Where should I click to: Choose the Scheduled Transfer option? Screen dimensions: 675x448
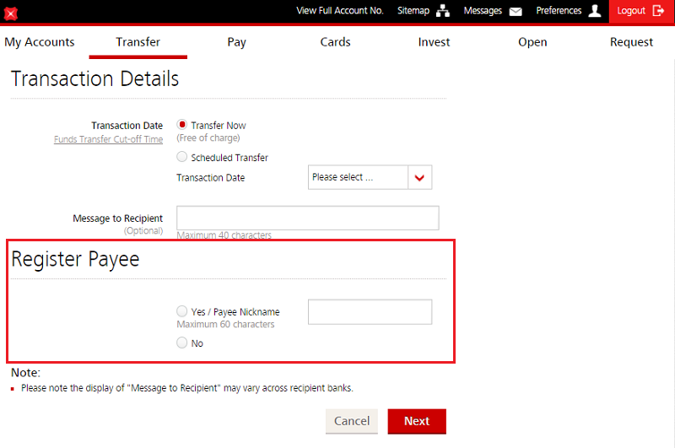[x=182, y=157]
